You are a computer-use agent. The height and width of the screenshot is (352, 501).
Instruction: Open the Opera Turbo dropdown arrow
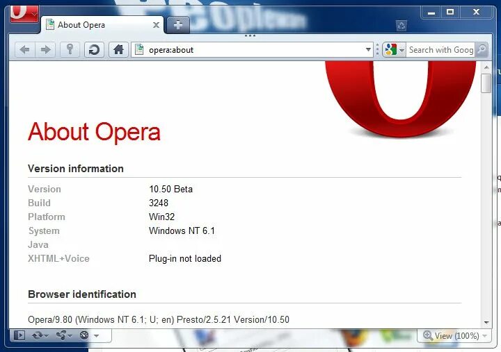point(96,336)
